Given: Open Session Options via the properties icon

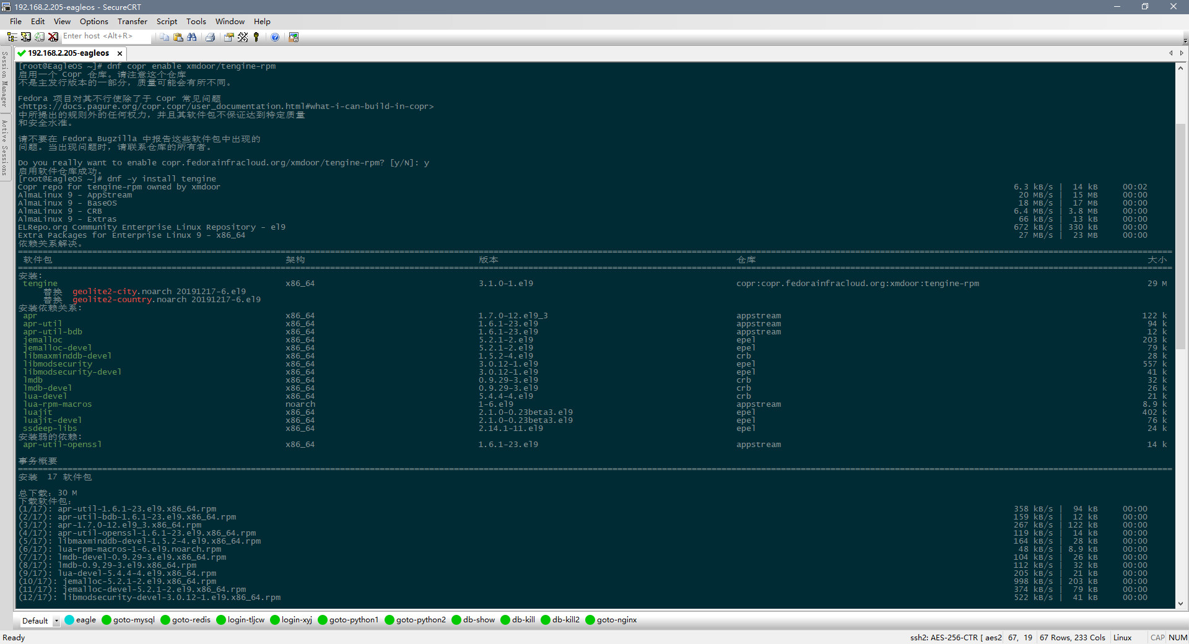Looking at the screenshot, I should (229, 37).
